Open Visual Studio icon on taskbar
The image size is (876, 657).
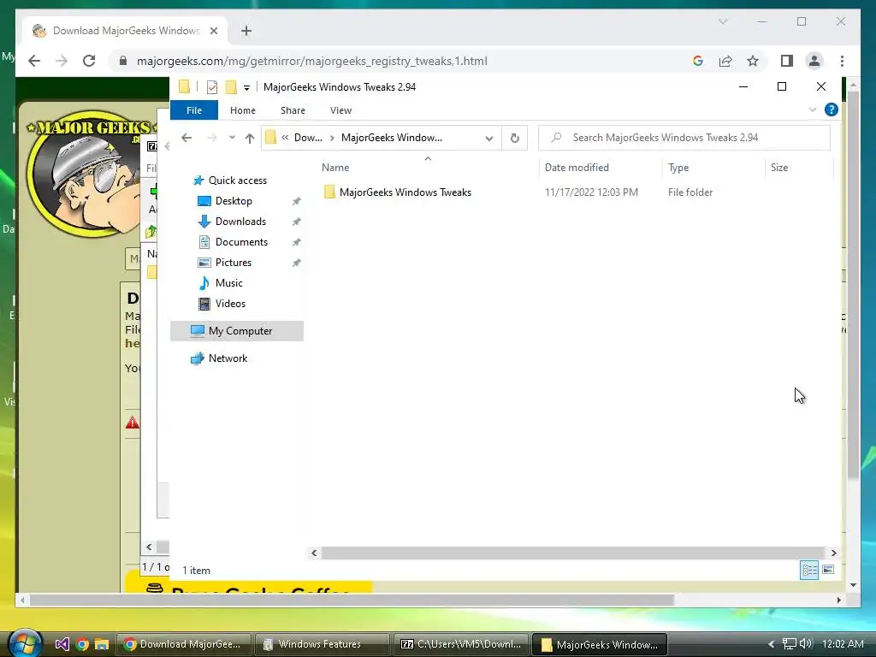[62, 644]
